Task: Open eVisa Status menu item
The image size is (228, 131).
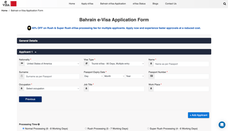Action: click(139, 4)
